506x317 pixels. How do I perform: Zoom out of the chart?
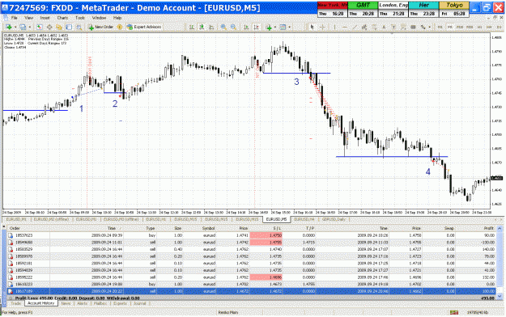[233, 27]
